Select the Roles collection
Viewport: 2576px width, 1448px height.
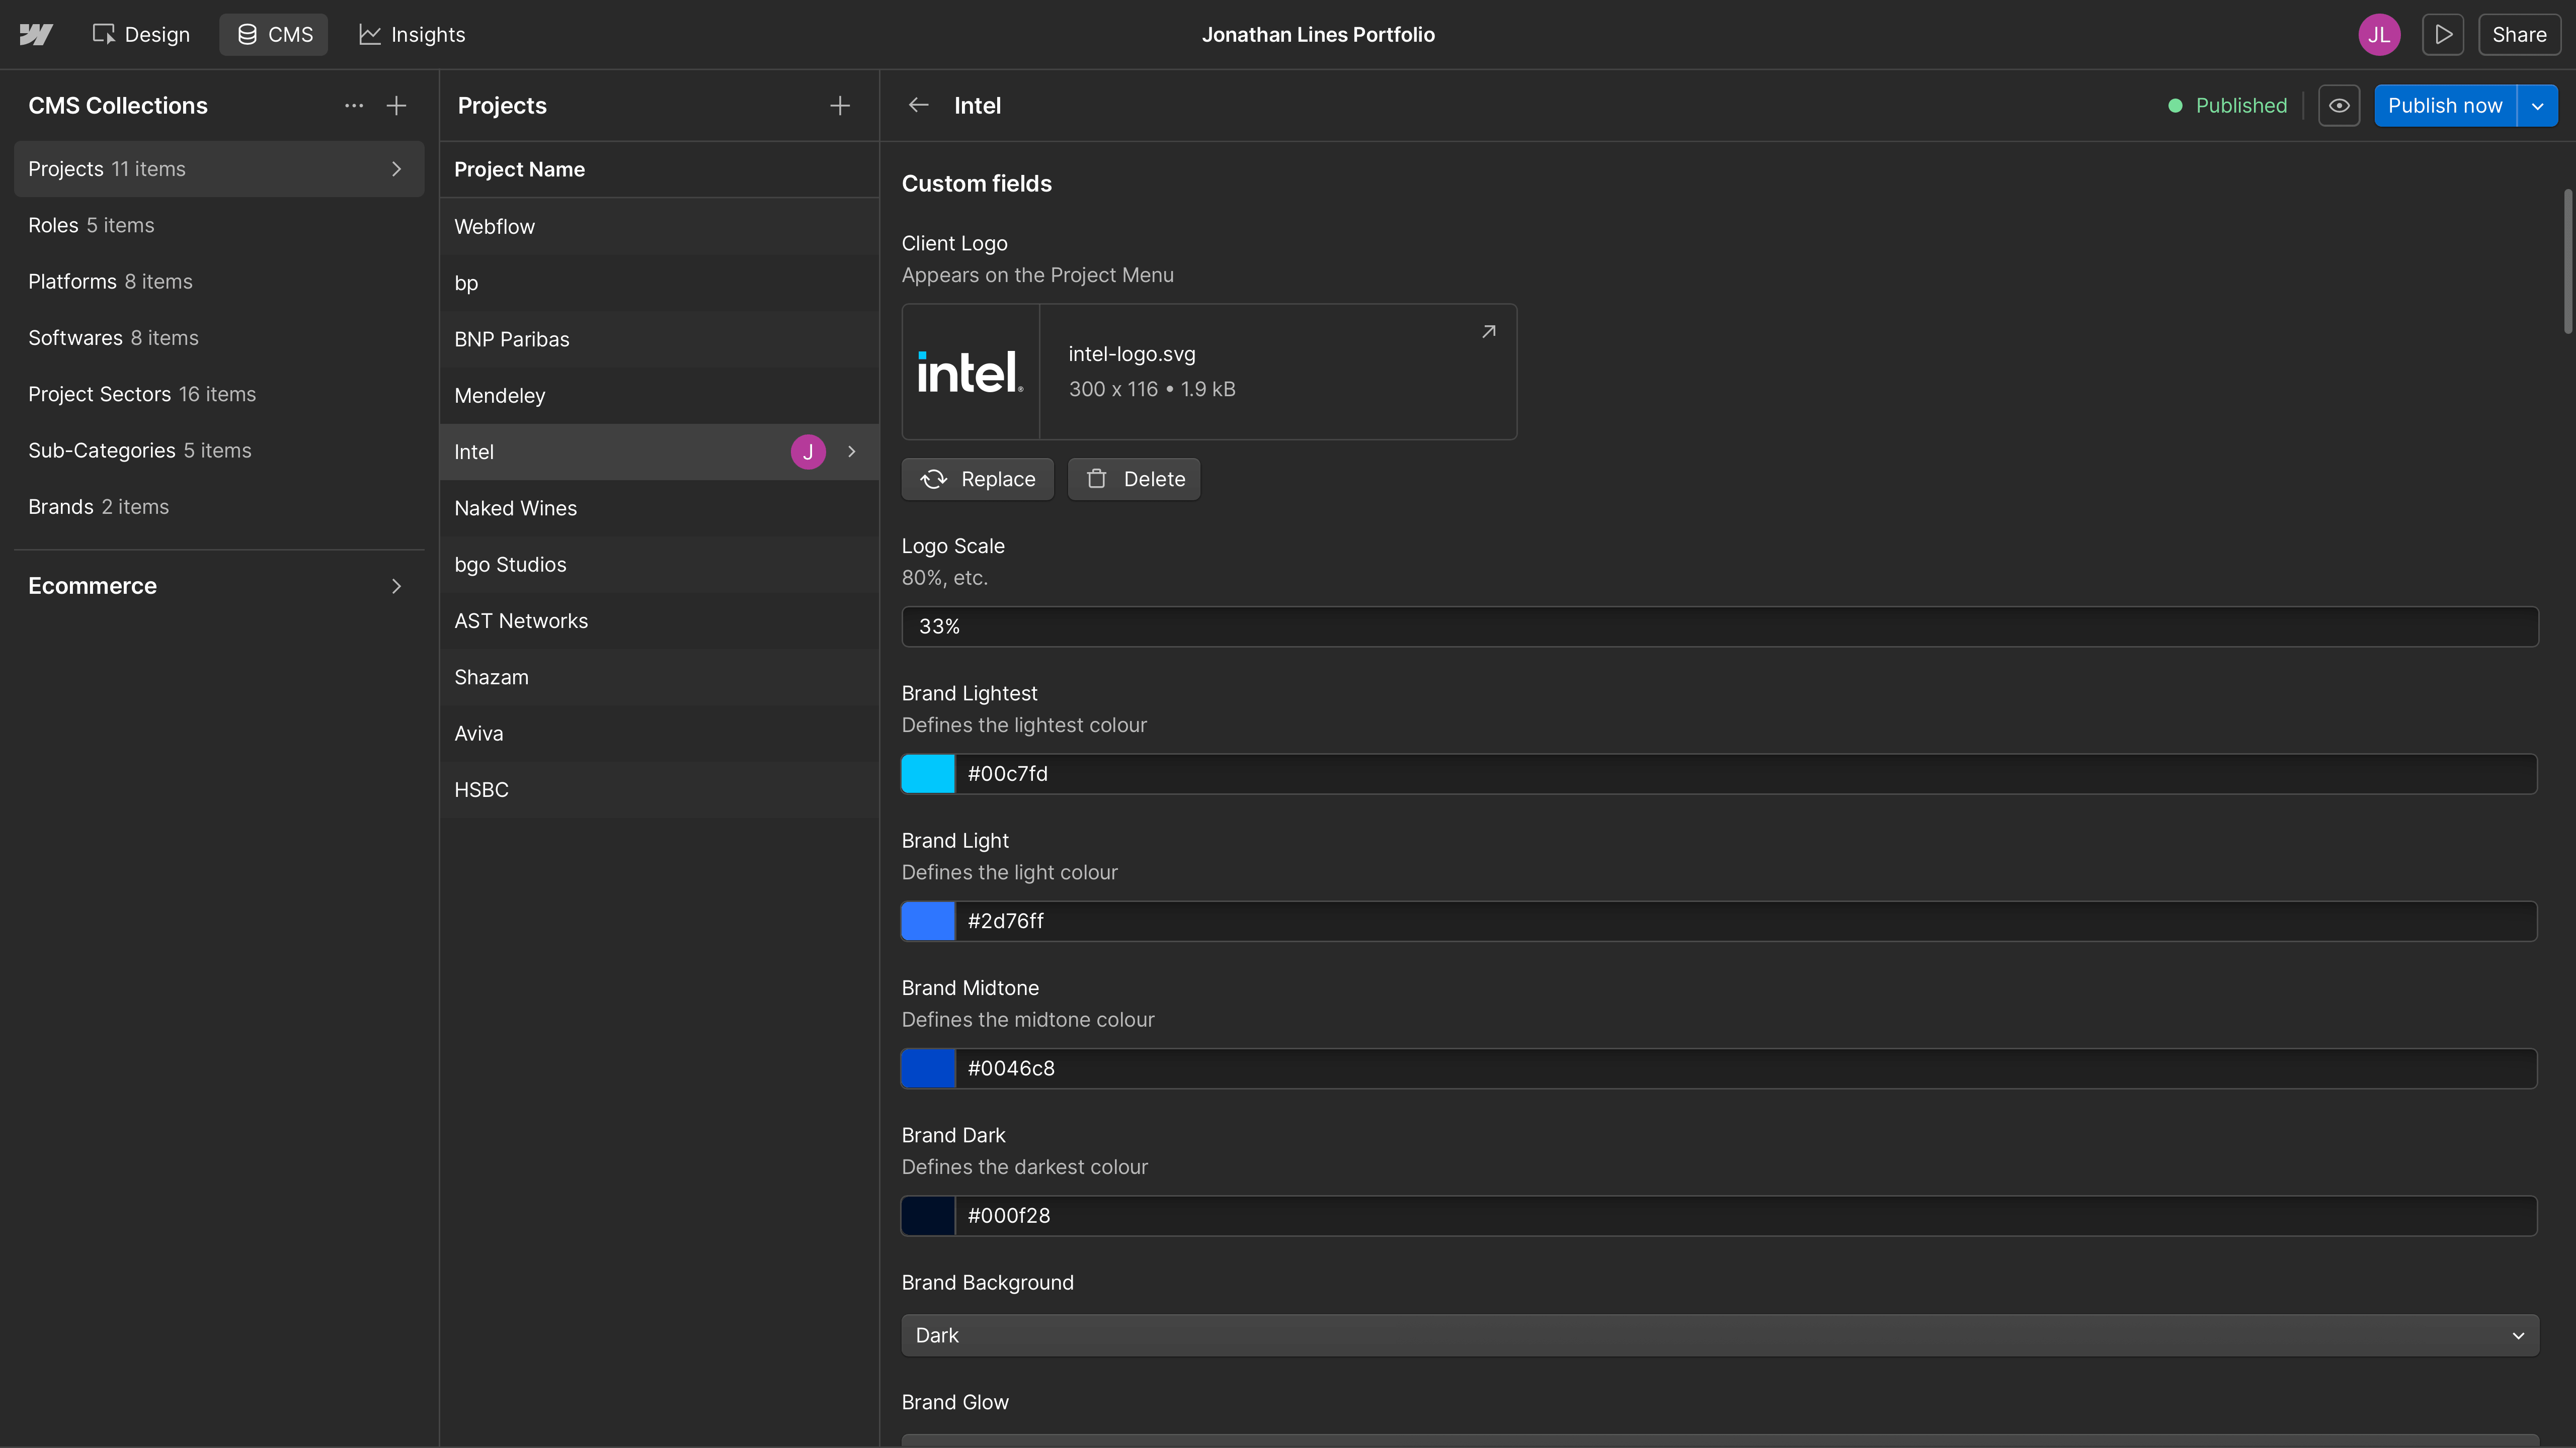(x=219, y=226)
